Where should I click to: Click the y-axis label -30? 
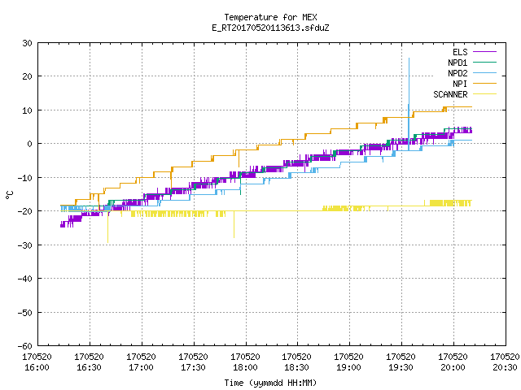pyautogui.click(x=25, y=245)
